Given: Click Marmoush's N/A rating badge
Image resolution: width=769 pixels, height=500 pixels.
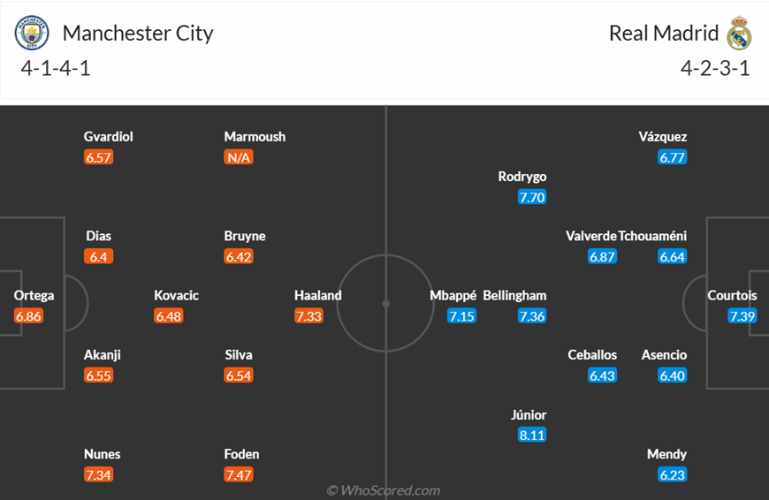Looking at the screenshot, I should click(239, 157).
